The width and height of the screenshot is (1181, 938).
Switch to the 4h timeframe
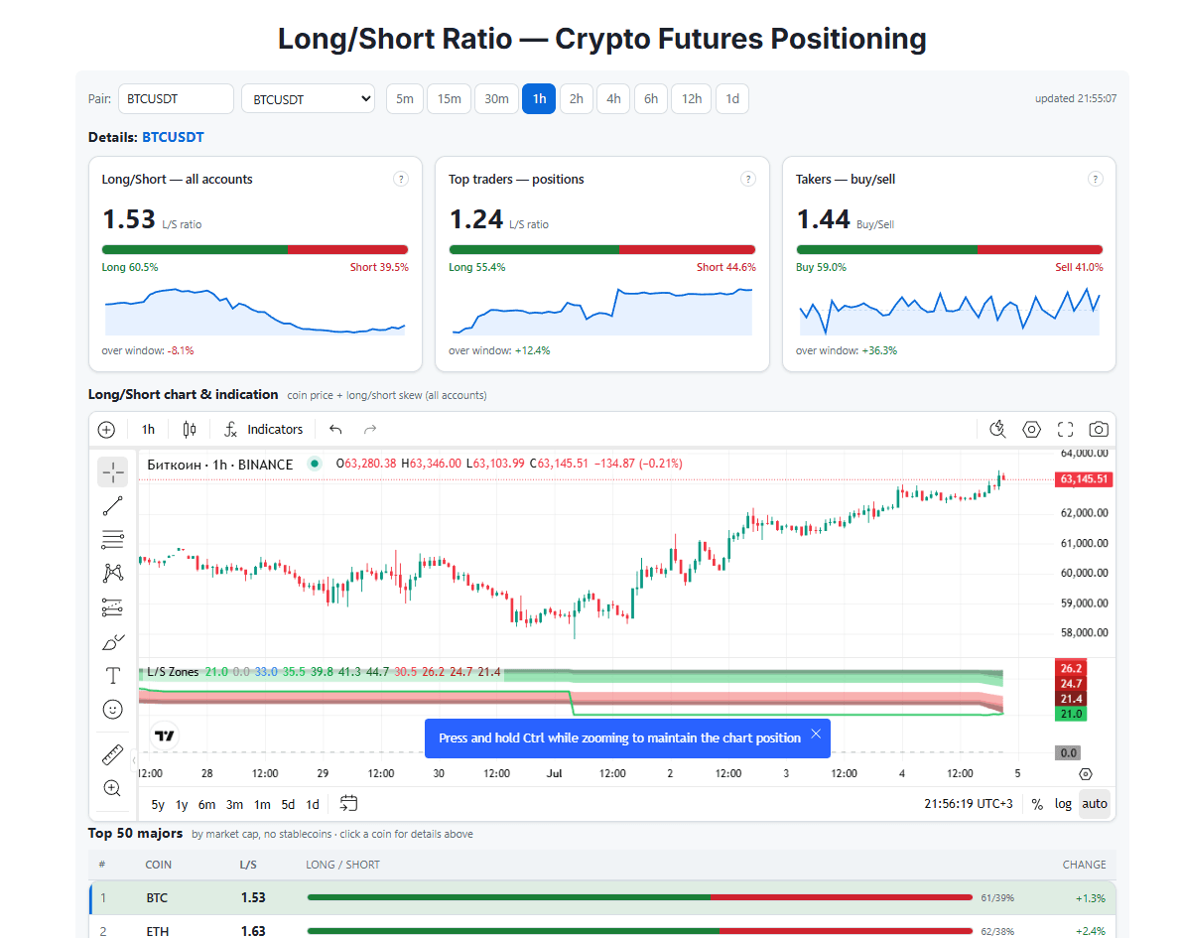tap(614, 98)
